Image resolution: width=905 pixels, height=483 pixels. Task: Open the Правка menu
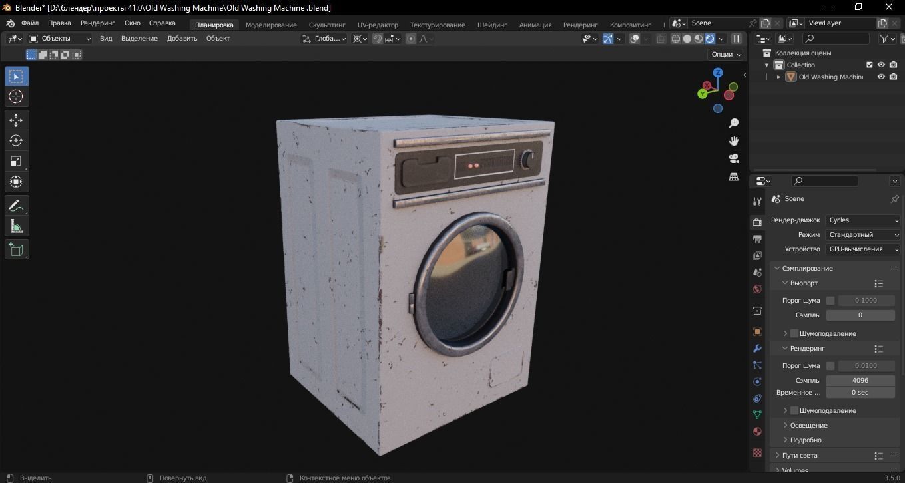pos(59,23)
